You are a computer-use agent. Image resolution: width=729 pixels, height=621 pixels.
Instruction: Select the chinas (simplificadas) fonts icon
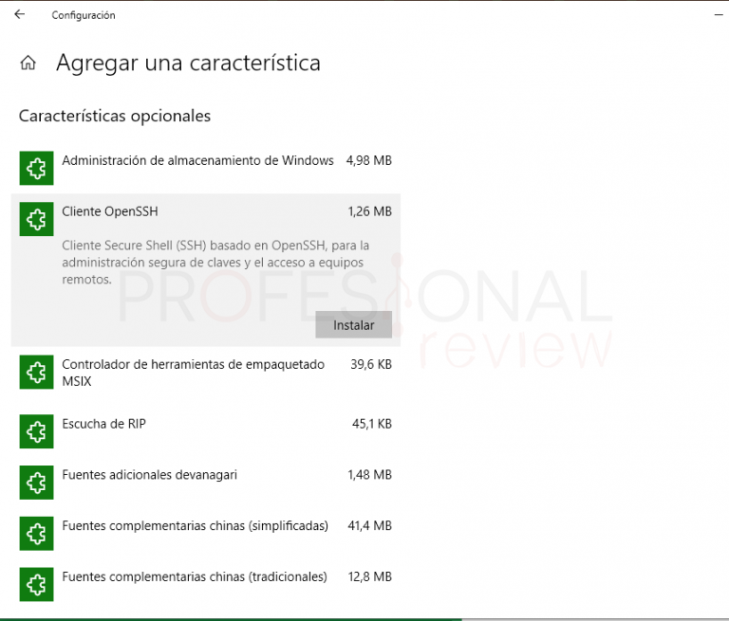pos(36,534)
